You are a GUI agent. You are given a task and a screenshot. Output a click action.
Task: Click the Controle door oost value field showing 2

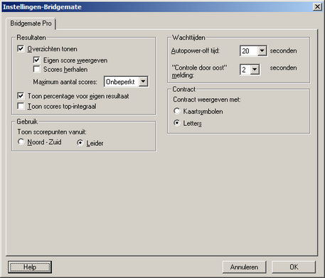click(245, 70)
